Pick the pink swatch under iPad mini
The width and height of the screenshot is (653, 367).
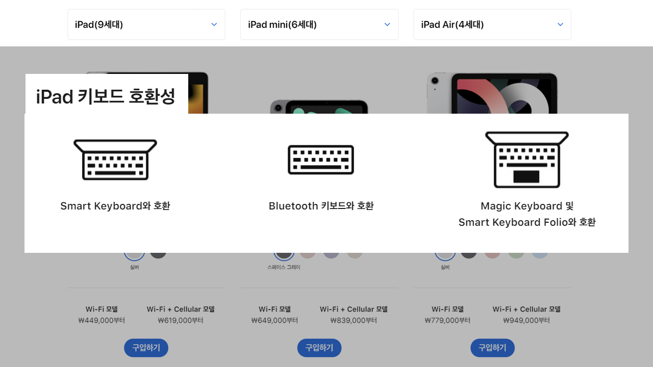308,255
